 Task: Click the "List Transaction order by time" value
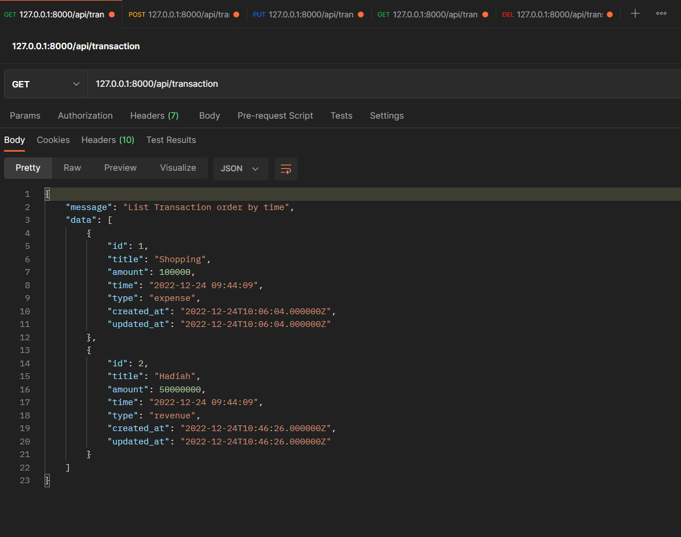click(x=206, y=208)
